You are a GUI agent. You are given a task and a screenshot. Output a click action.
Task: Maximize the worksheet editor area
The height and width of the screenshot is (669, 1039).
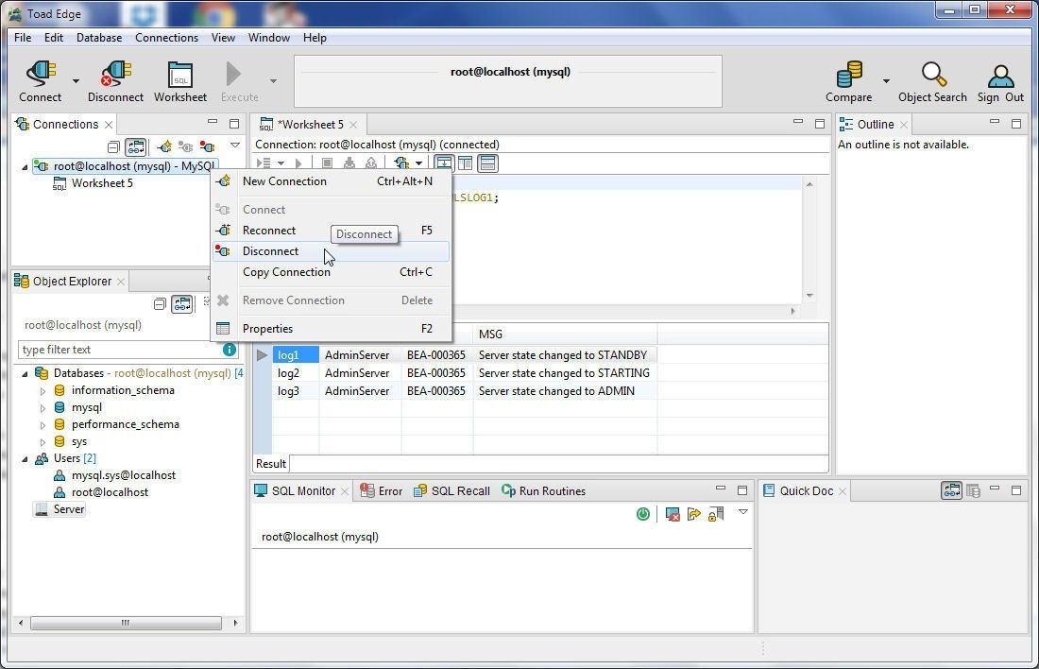tap(820, 124)
